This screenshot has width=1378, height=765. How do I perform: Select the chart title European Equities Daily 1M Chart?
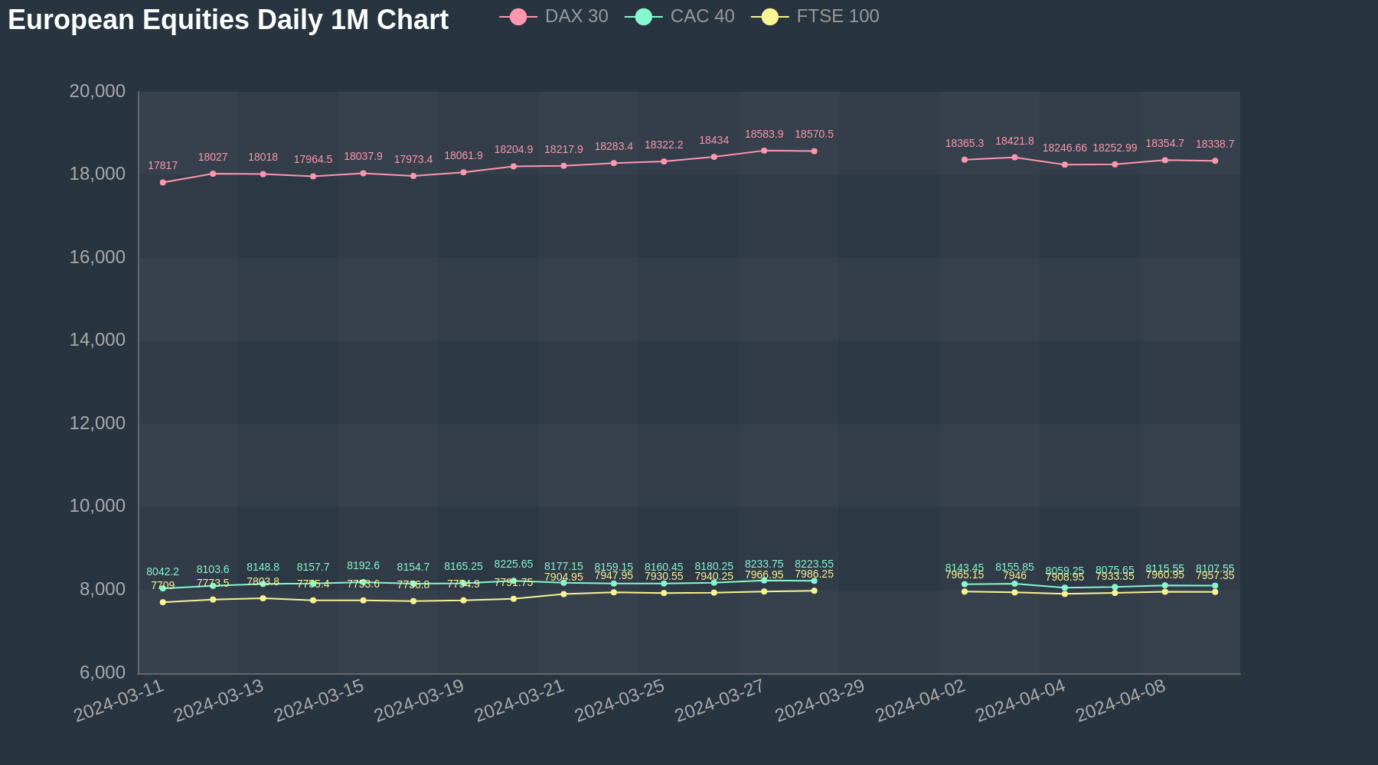tap(228, 20)
